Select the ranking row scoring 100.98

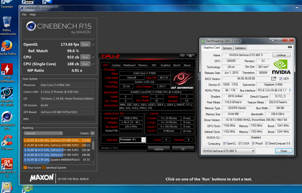tap(57, 155)
